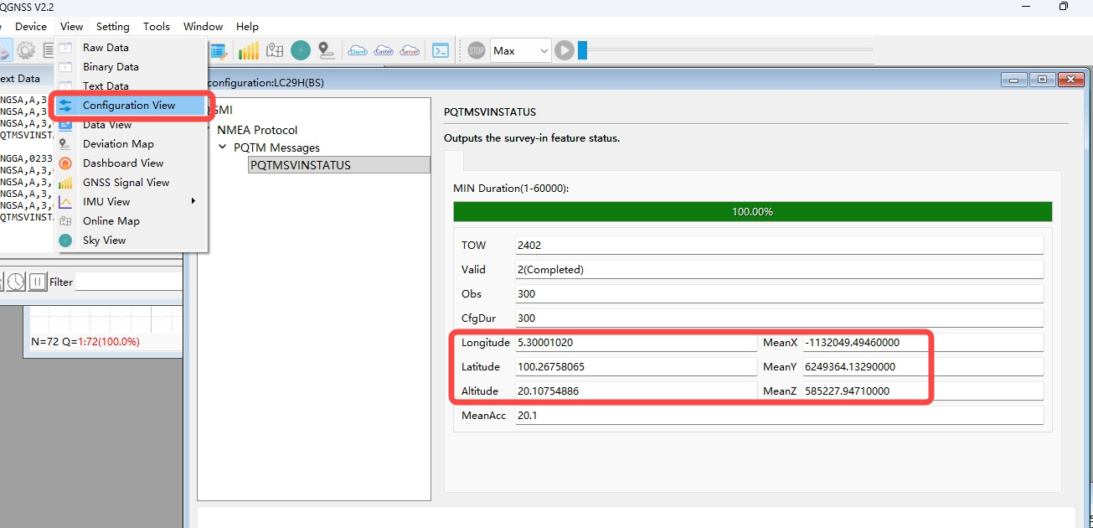
Task: Choose GNSS Signal View menu entry
Action: click(126, 182)
